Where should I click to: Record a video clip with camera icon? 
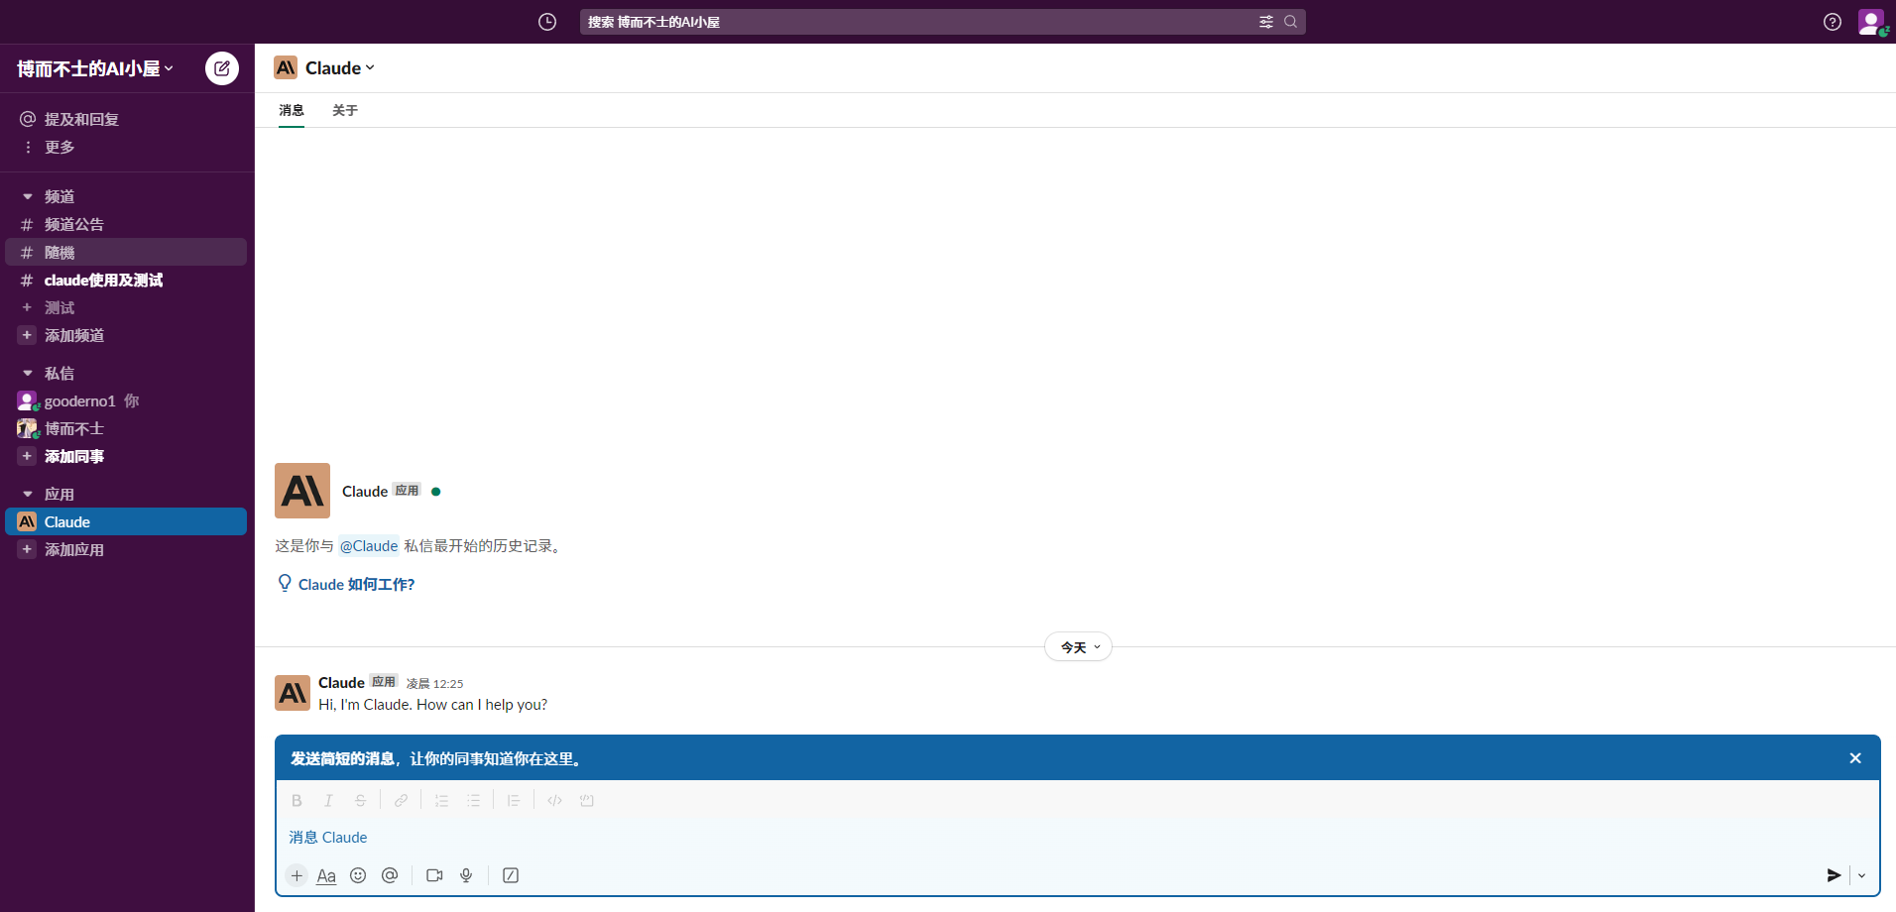(x=434, y=875)
